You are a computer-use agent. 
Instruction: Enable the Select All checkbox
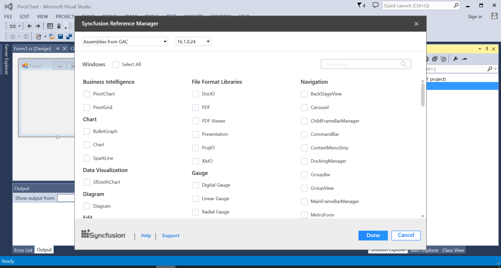click(116, 65)
